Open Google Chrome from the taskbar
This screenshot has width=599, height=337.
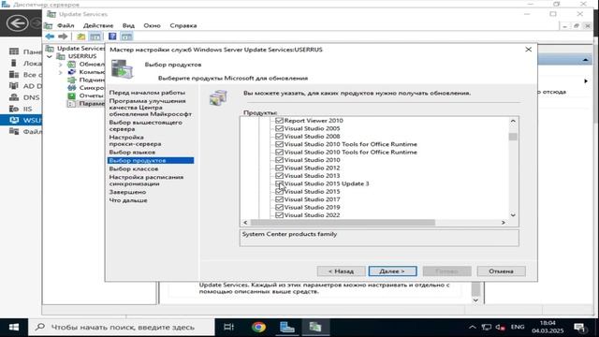coord(258,328)
